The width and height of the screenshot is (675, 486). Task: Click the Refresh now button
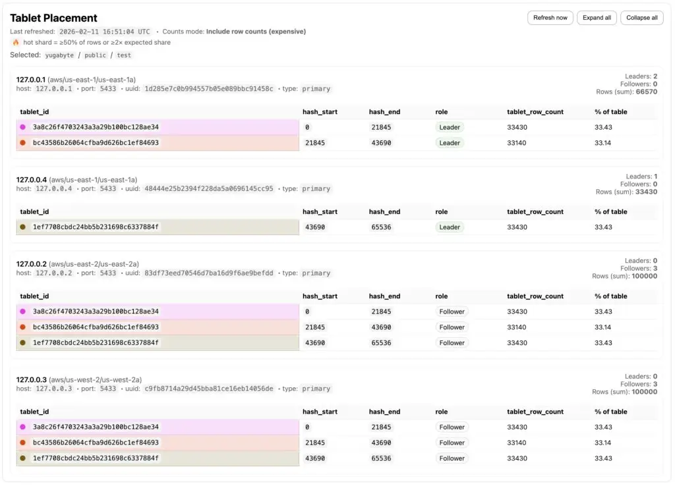click(550, 18)
